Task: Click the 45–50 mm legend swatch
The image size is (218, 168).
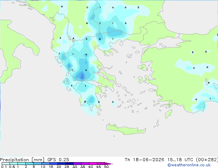Action: tap(101, 164)
